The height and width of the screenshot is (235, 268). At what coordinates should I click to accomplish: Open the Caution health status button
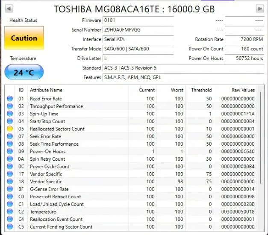(x=24, y=38)
